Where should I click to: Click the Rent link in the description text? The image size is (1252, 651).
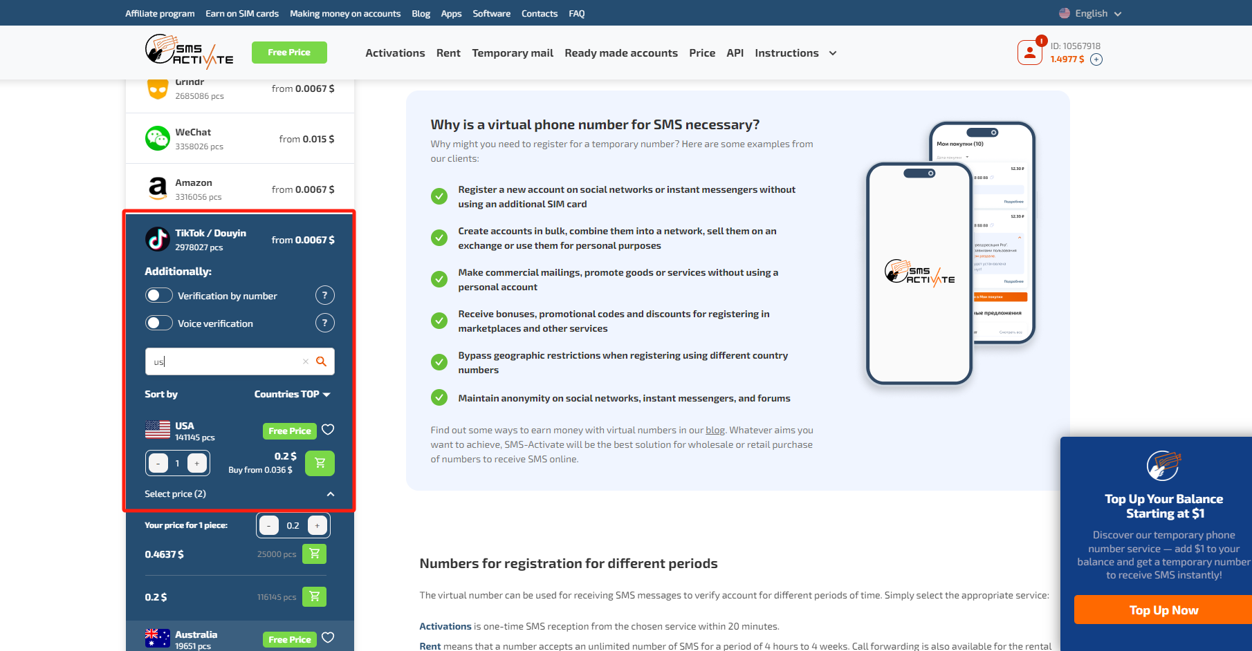pyautogui.click(x=430, y=645)
